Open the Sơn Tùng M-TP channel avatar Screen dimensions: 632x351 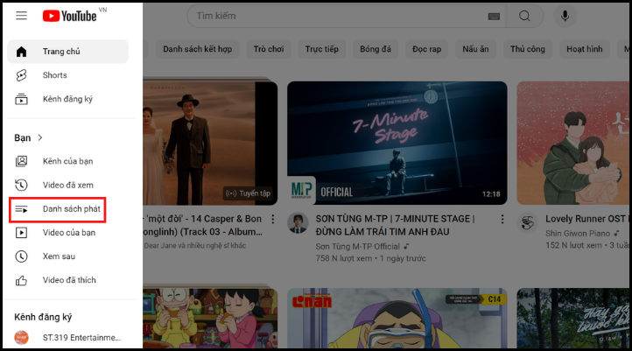298,223
